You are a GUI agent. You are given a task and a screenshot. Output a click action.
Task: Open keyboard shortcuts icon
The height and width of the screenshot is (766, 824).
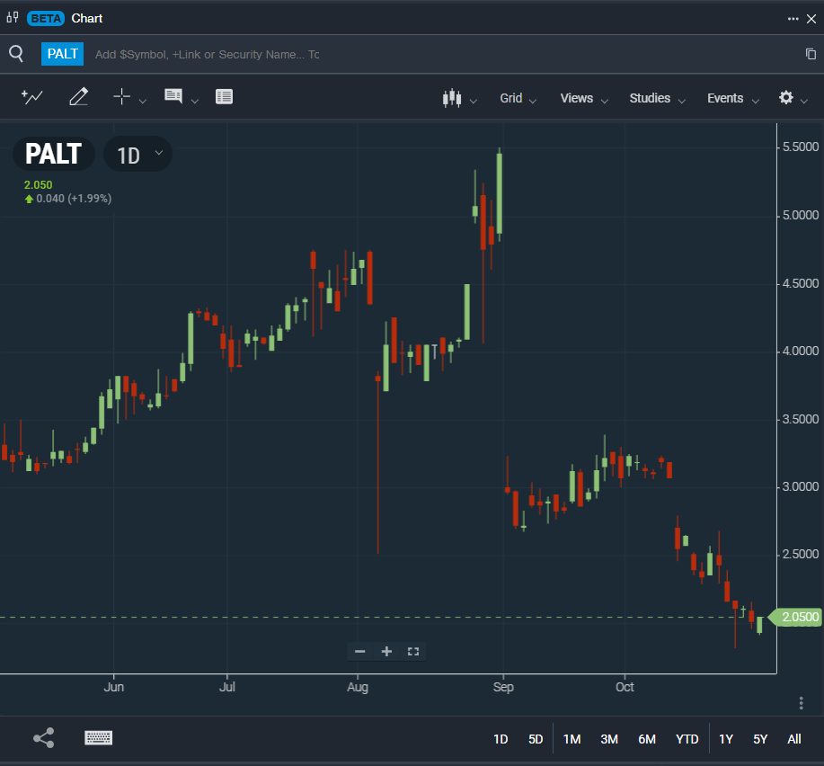(98, 738)
